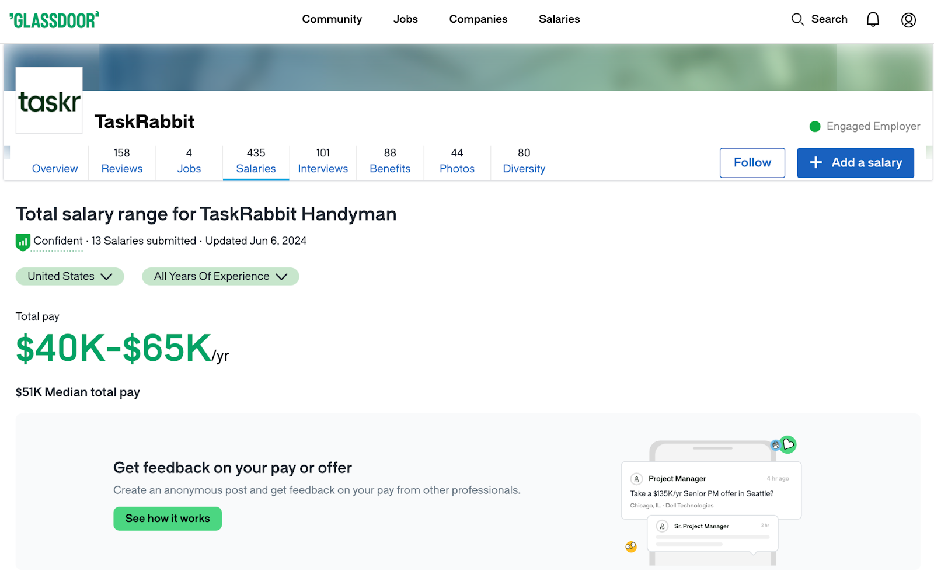Switch to the 88 Benefits tab
Image resolution: width=934 pixels, height=581 pixels.
[x=390, y=161]
